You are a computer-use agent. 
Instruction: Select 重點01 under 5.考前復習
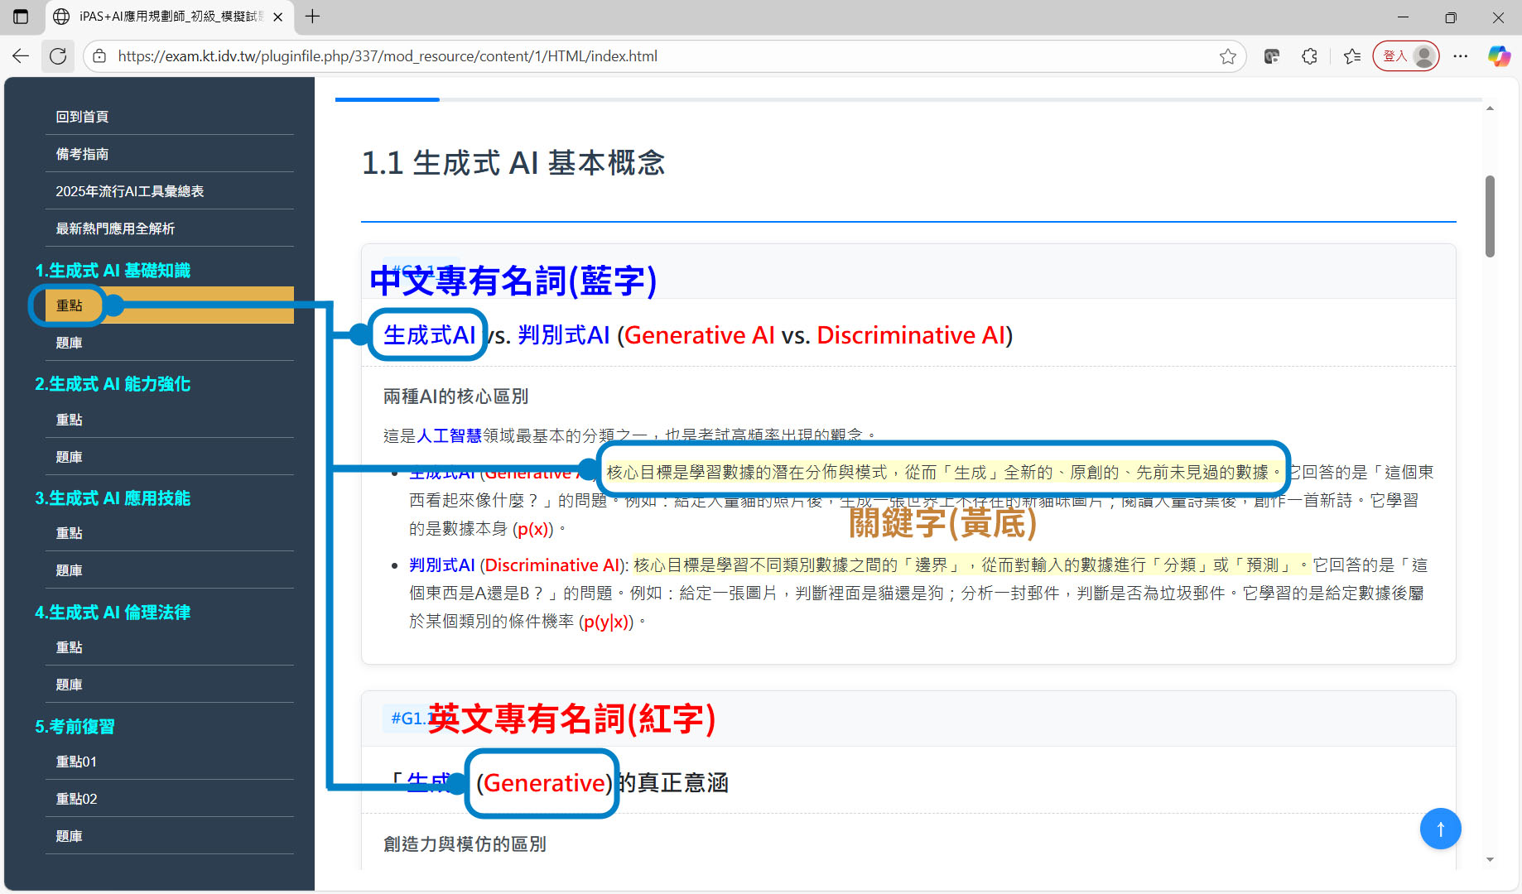[76, 762]
